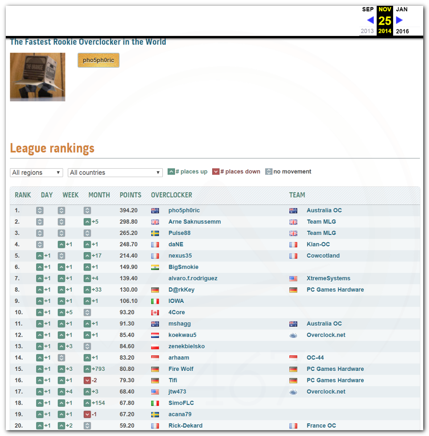This screenshot has width=429, height=436.
Task: Click Overclock.net team logo in koekwau5 row
Action: [293, 335]
